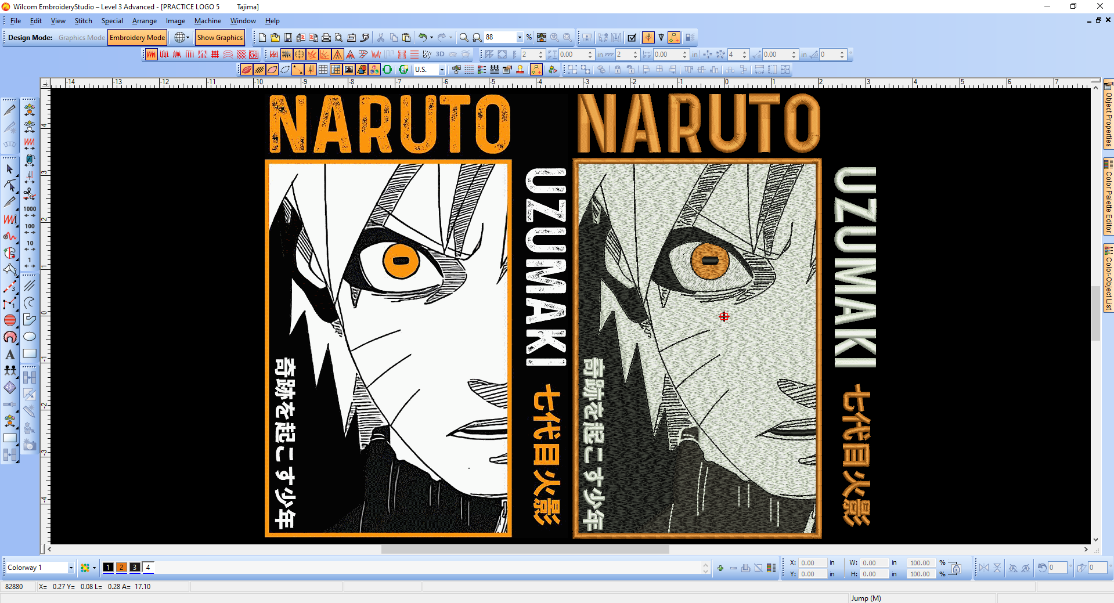This screenshot has height=603, width=1114.
Task: Open the Stitch menu
Action: [x=83, y=21]
